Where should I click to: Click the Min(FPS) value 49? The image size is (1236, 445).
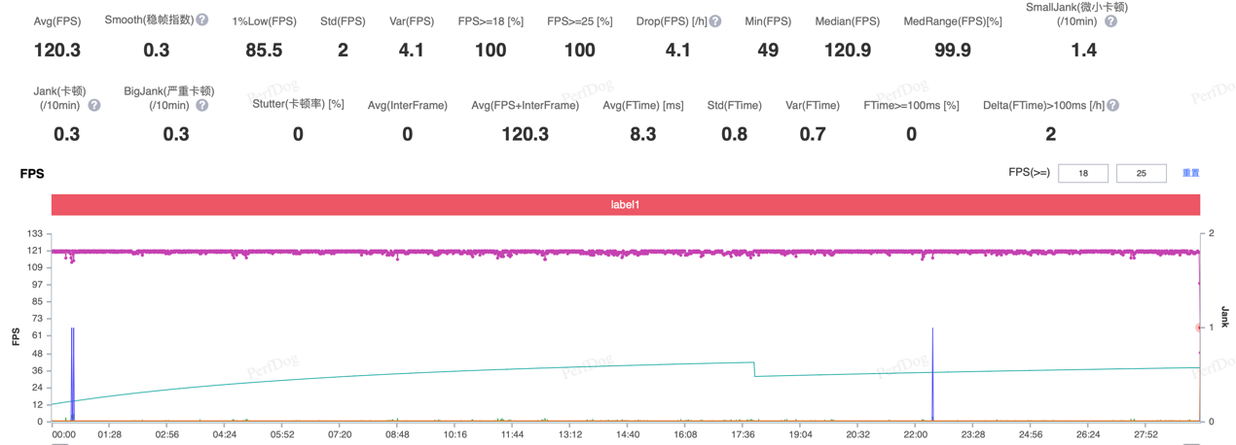click(768, 51)
